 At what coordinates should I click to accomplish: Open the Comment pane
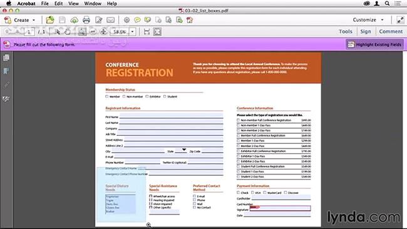[x=391, y=31]
